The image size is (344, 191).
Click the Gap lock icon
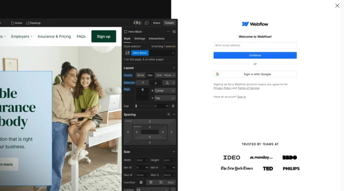(x=173, y=106)
